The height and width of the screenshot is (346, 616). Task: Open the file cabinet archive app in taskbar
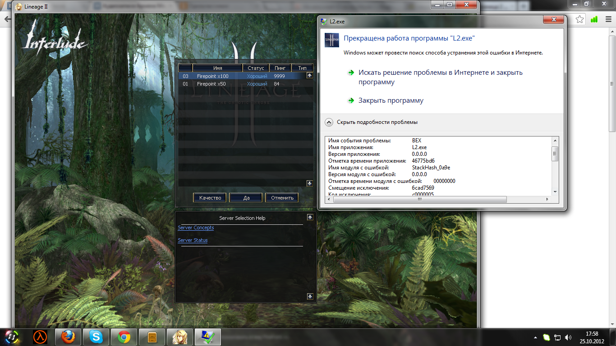(152, 337)
